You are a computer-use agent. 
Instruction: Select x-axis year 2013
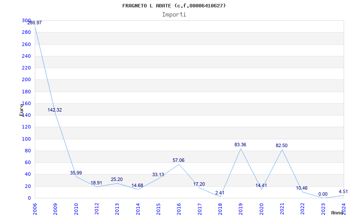(117, 209)
